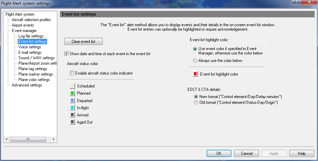318x161 pixels.
Task: Click the OK button
Action: [x=219, y=154]
